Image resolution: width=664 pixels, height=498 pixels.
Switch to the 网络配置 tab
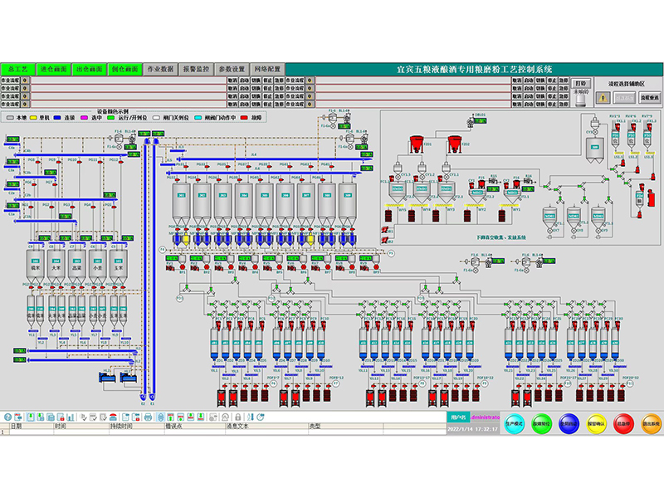pyautogui.click(x=266, y=69)
